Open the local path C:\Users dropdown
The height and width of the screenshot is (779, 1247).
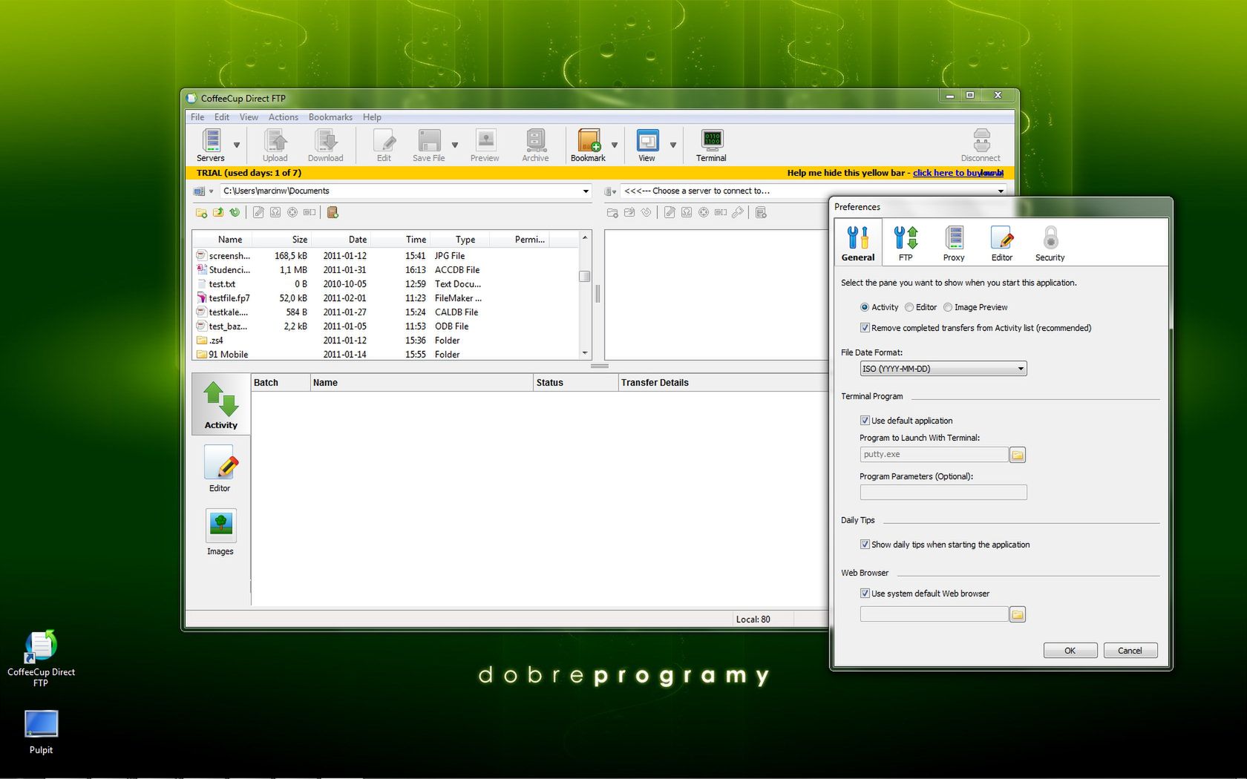586,191
